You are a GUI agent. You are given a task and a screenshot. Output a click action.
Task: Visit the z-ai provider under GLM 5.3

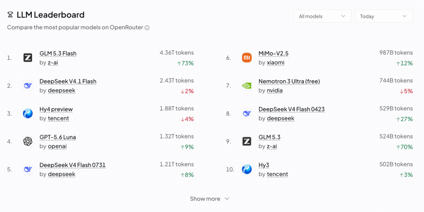click(x=272, y=146)
